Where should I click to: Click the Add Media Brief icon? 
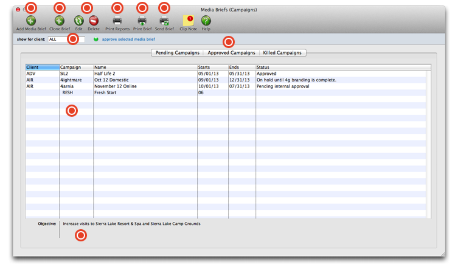point(30,20)
